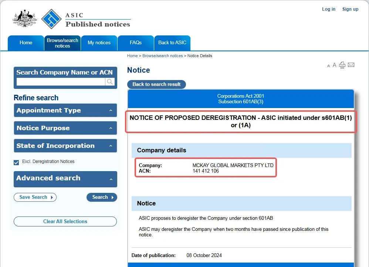Expand the Advanced search panel
Image resolution: width=369 pixels, height=267 pixels.
tap(65, 179)
